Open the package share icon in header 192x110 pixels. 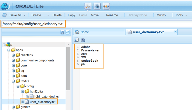106,6
